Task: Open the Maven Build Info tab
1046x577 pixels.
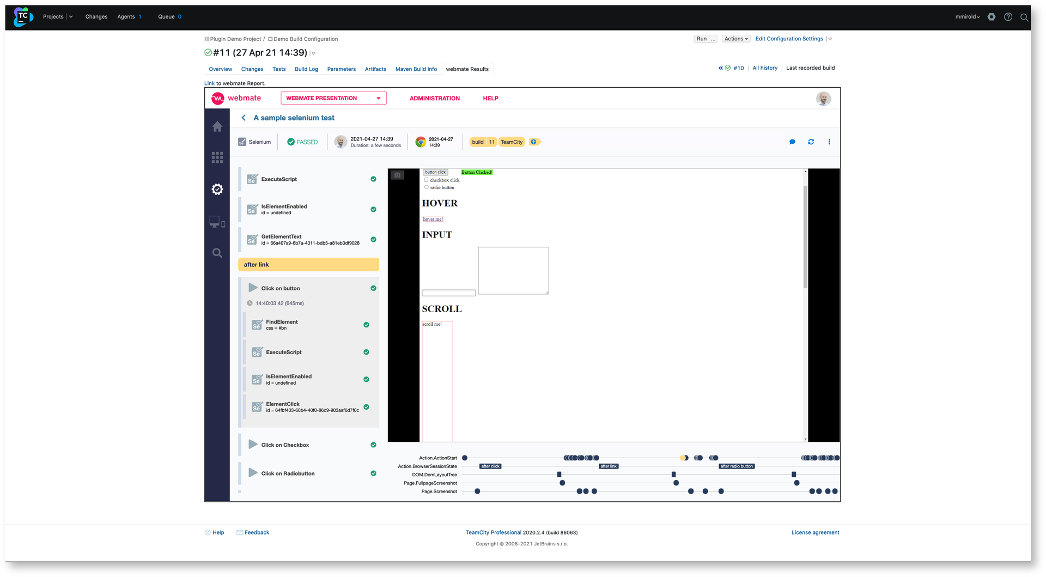Action: click(x=416, y=69)
